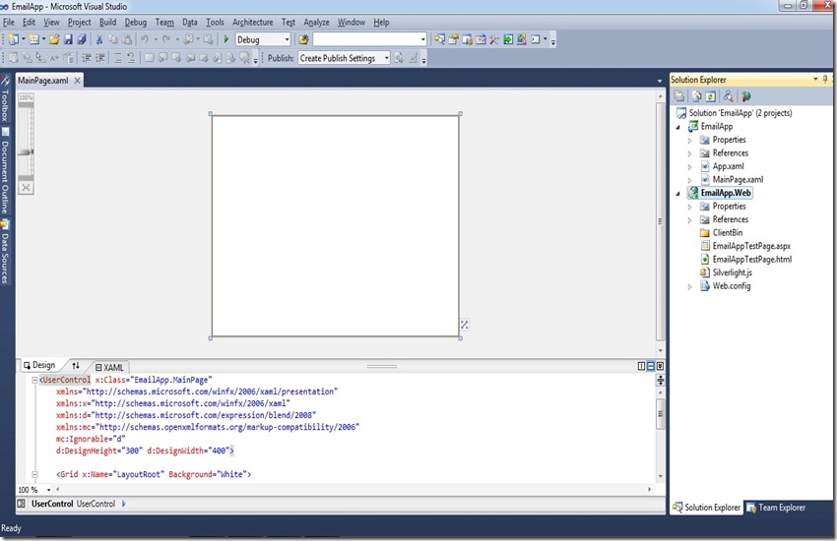
Task: Collapse the UserControl XAML outline node
Action: (x=34, y=380)
